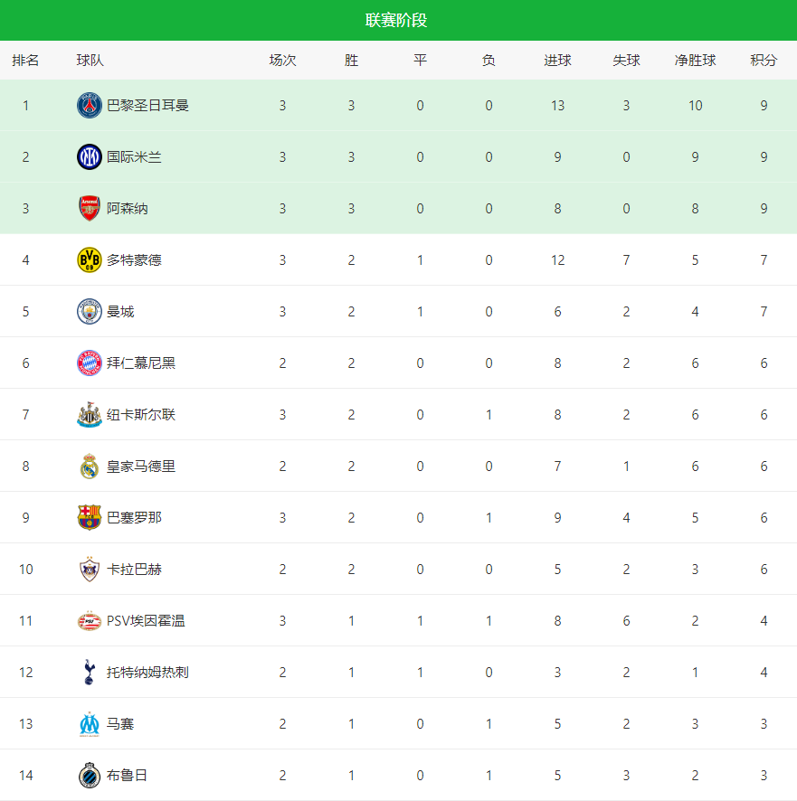The width and height of the screenshot is (797, 801).
Task: Click the Paris Saint-Germain club crest
Action: click(x=89, y=105)
